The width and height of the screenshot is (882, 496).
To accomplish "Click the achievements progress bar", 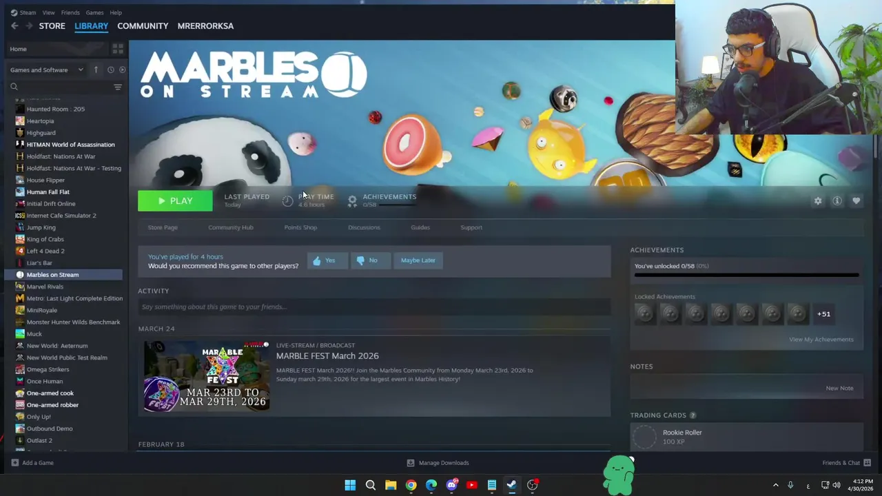I will tap(746, 275).
